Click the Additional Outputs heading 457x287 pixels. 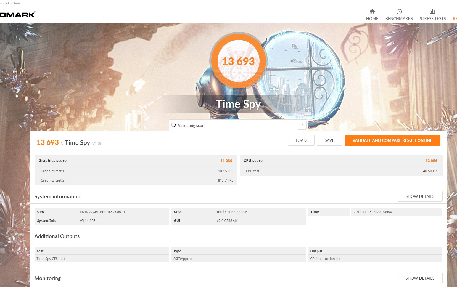[x=57, y=236]
